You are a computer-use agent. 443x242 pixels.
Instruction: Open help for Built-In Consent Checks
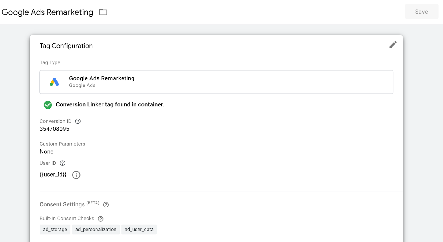(101, 219)
